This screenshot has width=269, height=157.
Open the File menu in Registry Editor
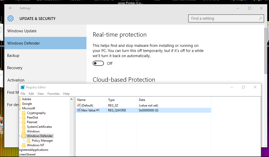tap(23, 93)
